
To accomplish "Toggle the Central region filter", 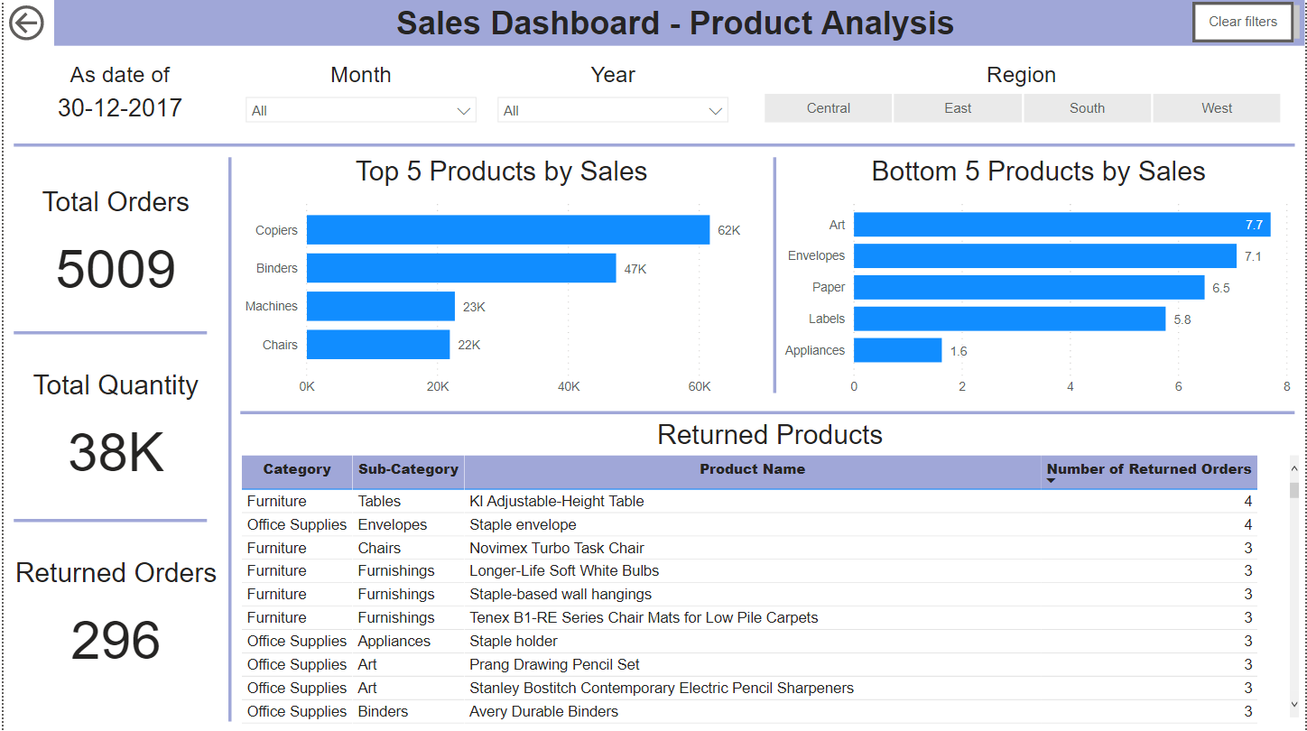I will click(827, 107).
